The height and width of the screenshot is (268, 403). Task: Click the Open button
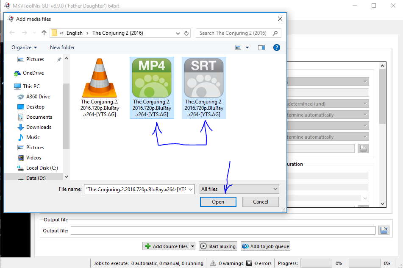click(218, 202)
